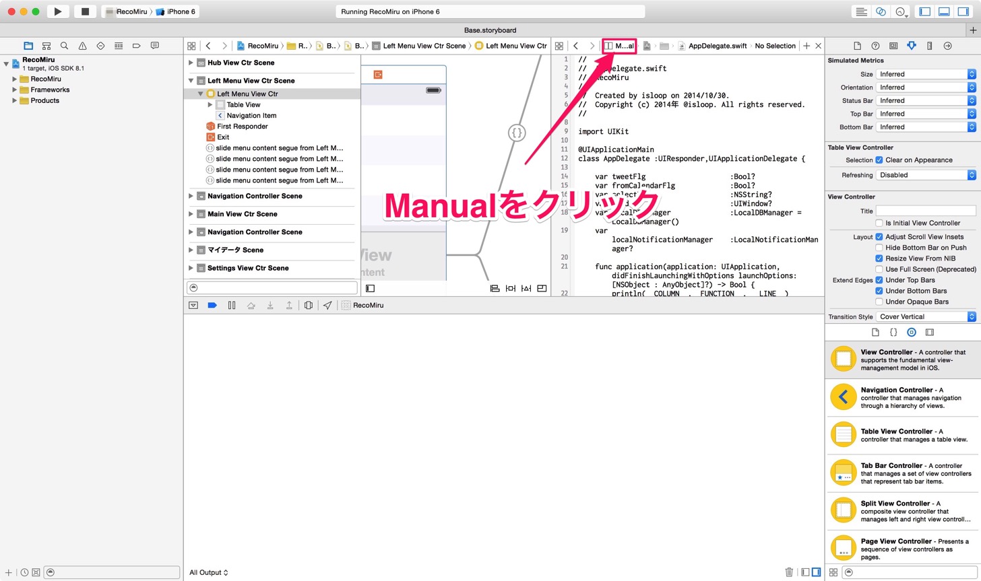The image size is (981, 581).
Task: Open the Size simulated metrics dropdown
Action: point(926,74)
